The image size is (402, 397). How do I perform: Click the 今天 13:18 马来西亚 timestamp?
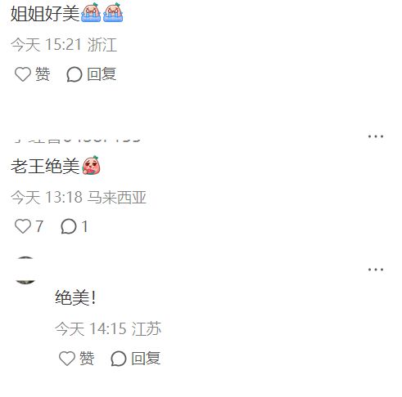pos(79,197)
